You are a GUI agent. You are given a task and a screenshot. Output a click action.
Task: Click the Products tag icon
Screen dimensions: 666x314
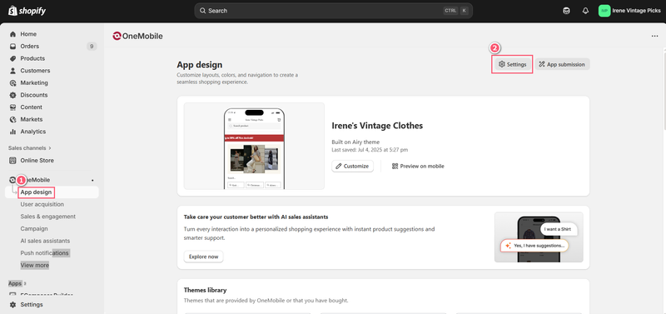(12, 58)
